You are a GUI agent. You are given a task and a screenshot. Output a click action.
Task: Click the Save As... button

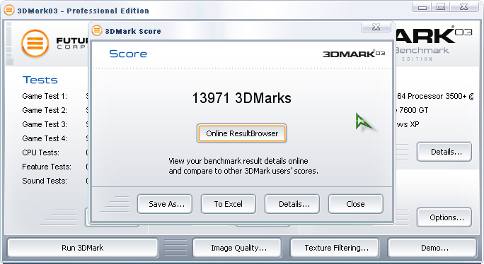pyautogui.click(x=165, y=204)
